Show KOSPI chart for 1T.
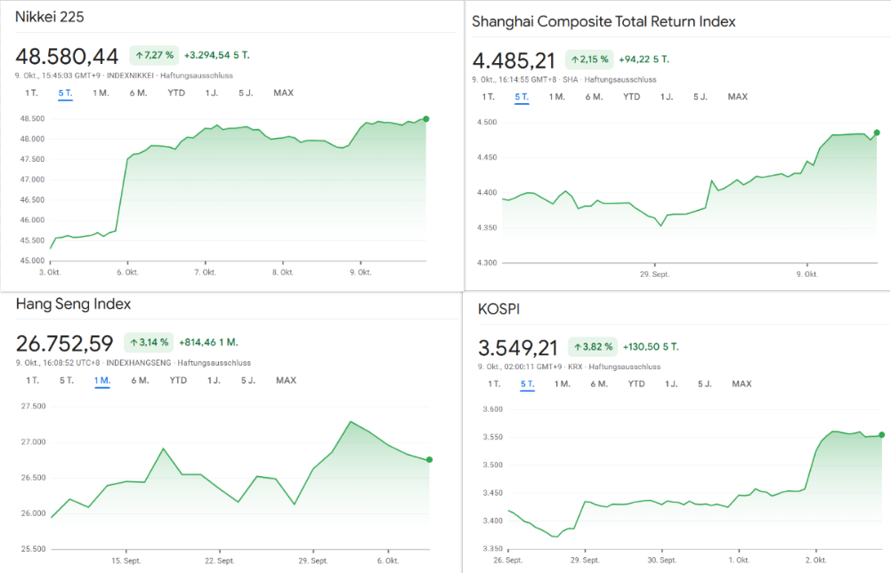Viewport: 891px width, 573px height. 494,384
